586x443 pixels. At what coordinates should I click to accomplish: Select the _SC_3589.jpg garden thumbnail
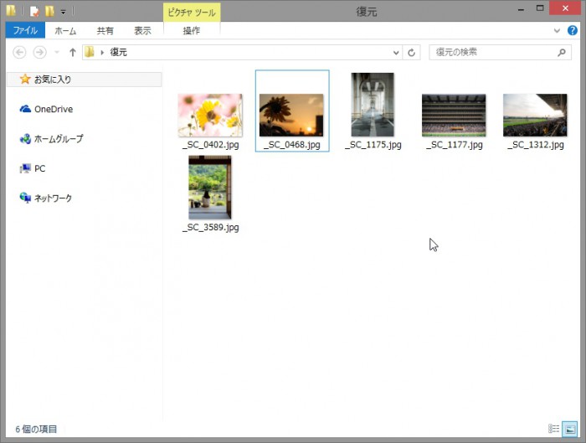[210, 188]
